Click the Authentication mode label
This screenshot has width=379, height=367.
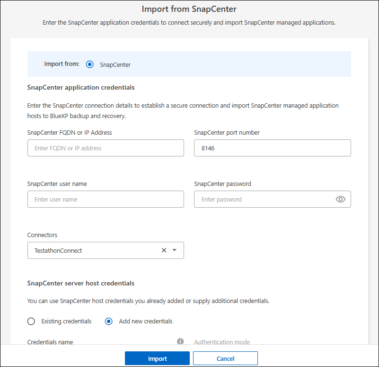point(222,342)
